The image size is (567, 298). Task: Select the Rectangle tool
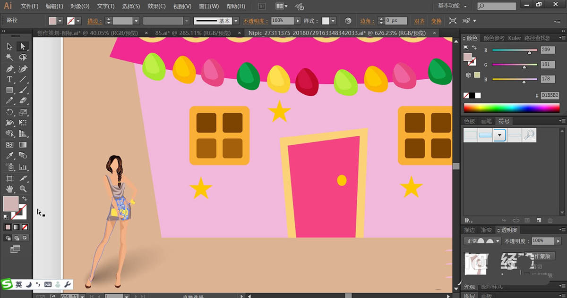9,90
